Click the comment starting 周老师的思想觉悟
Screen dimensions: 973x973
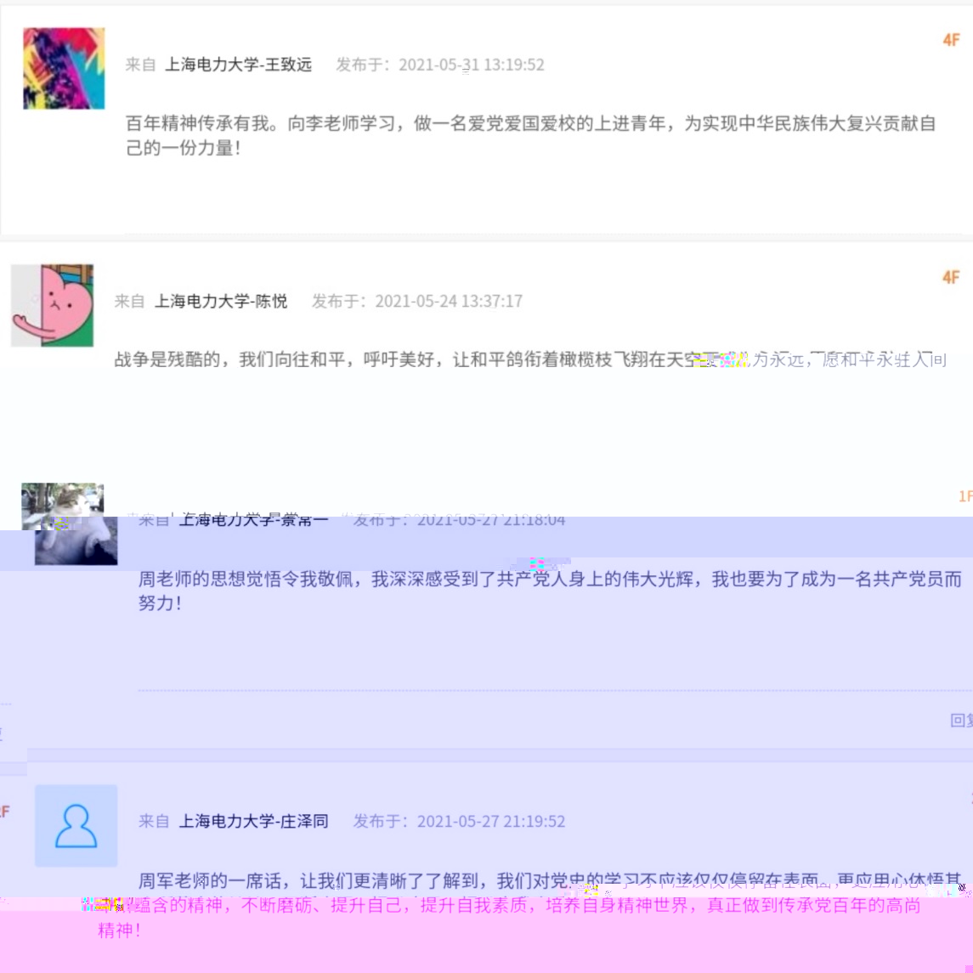point(550,591)
